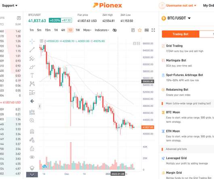
Task: Toggle hide all drawings eye in toolbar
Action: tap(32, 157)
